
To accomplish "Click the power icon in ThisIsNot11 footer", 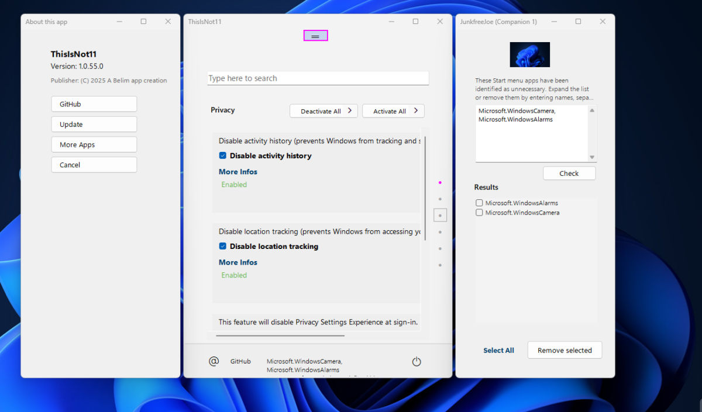I will [417, 361].
